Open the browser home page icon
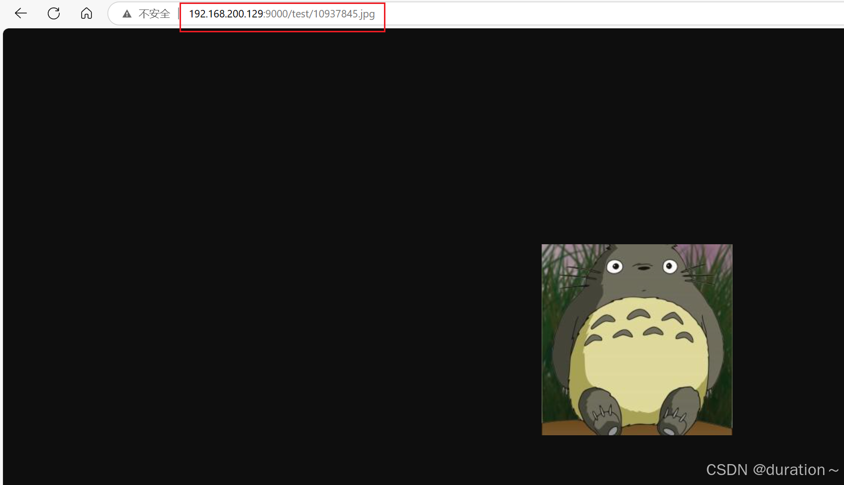Viewport: 844px width, 485px height. point(87,13)
